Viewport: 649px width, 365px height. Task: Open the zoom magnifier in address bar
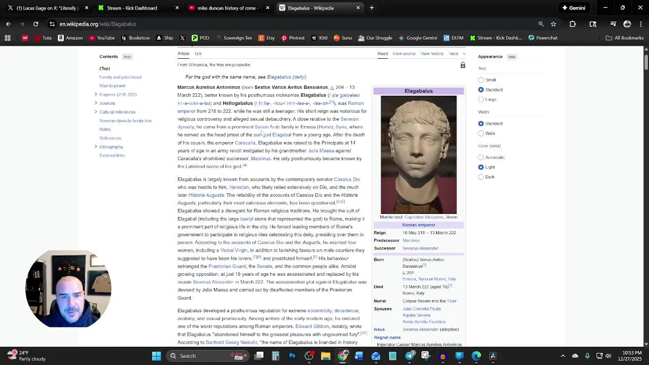(x=541, y=24)
